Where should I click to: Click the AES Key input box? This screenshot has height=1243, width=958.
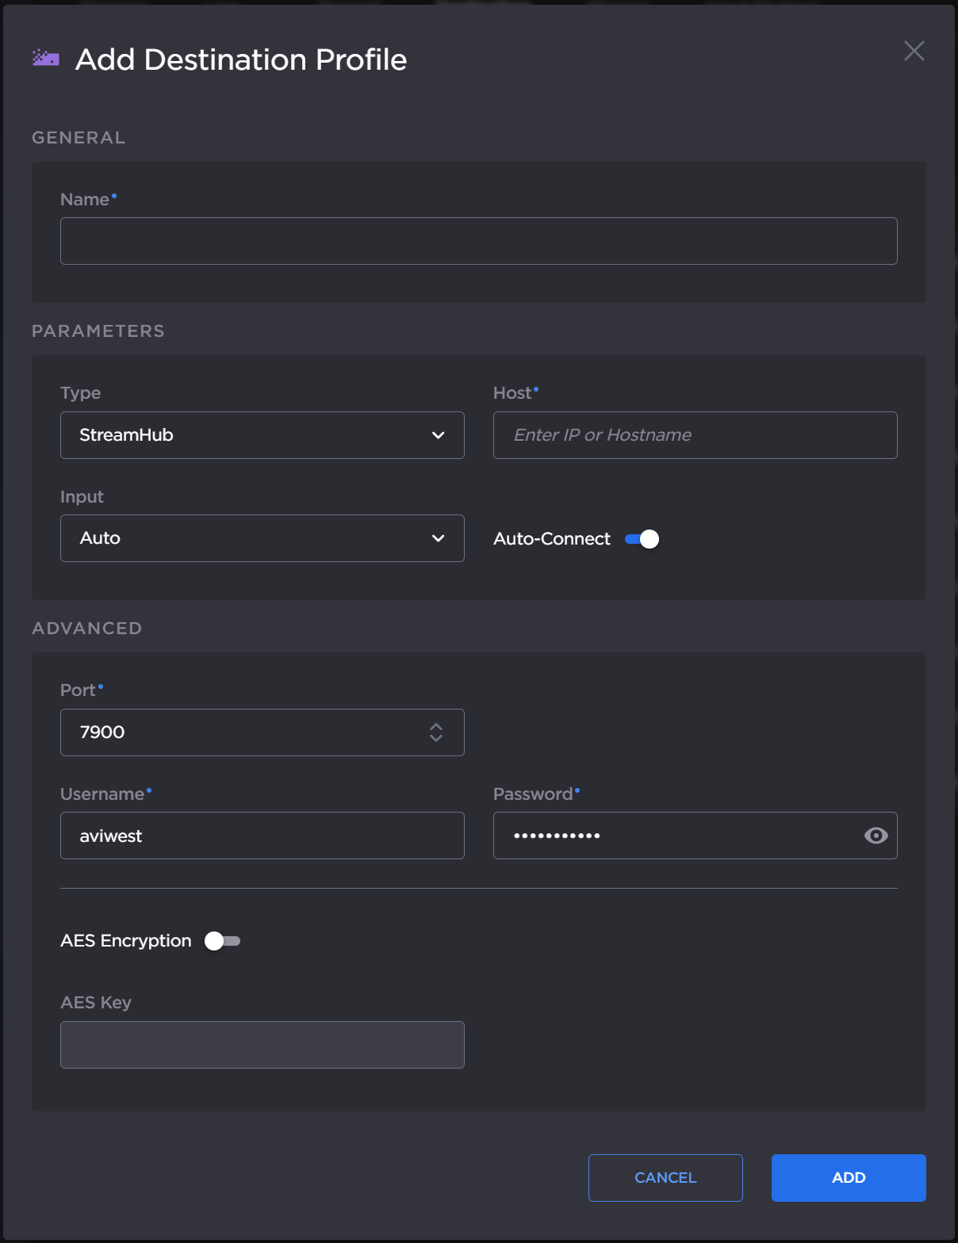tap(262, 1045)
